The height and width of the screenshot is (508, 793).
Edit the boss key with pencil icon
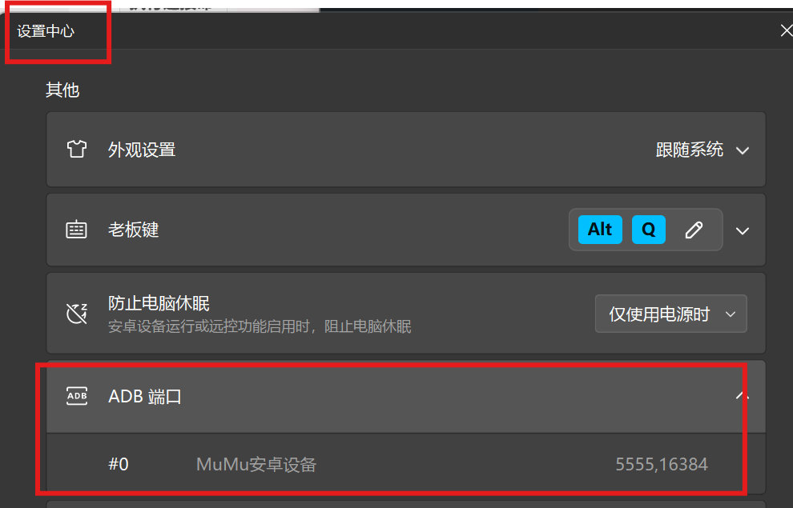click(694, 230)
